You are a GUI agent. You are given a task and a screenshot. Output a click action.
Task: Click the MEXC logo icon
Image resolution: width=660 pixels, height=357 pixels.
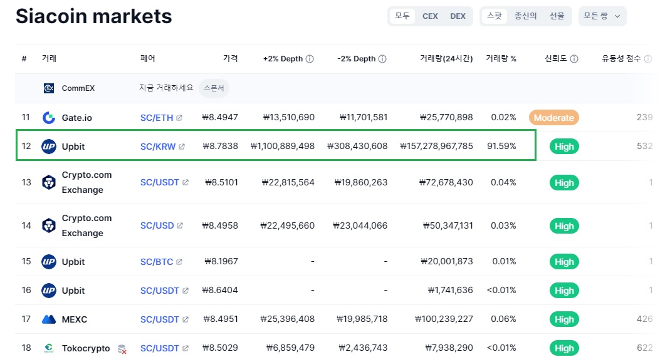click(49, 319)
